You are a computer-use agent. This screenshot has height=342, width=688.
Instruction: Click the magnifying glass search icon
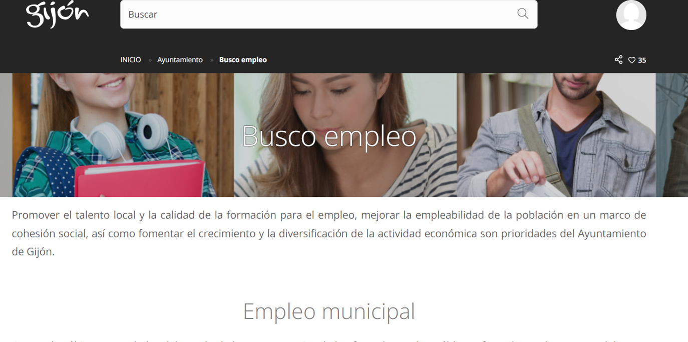coord(523,14)
